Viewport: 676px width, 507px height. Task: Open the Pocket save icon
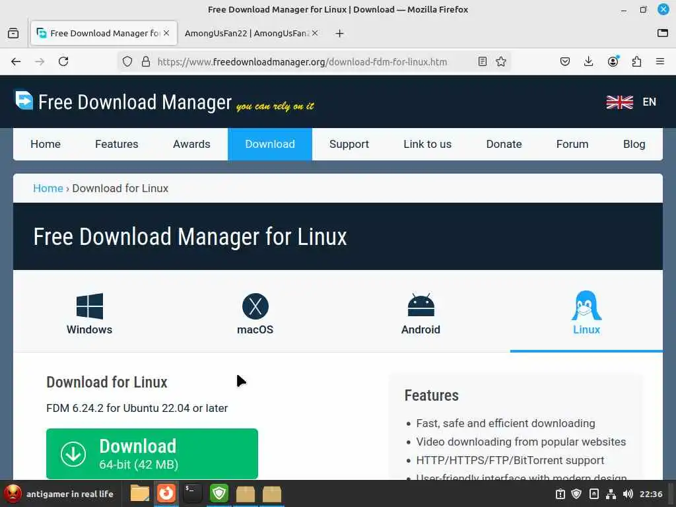point(565,61)
